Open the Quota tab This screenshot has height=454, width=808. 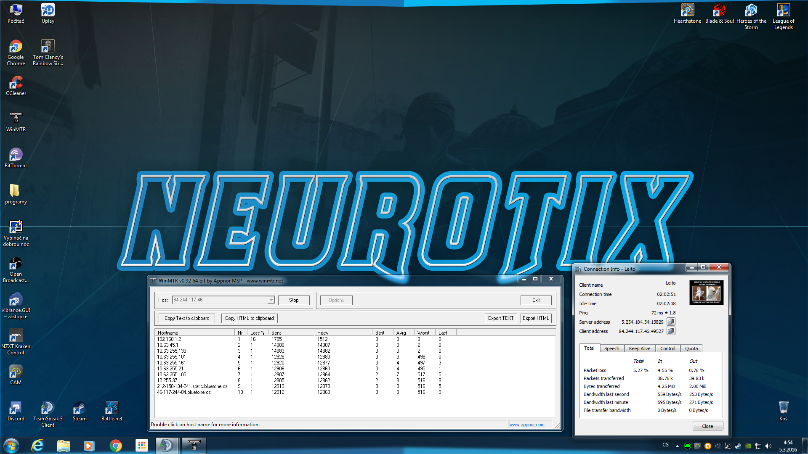tap(691, 348)
